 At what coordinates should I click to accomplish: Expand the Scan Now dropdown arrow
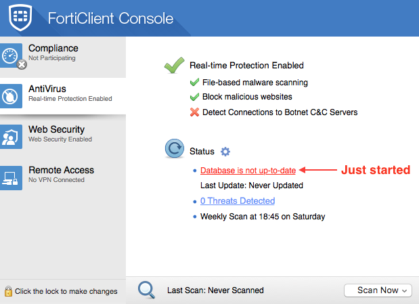[x=405, y=290]
